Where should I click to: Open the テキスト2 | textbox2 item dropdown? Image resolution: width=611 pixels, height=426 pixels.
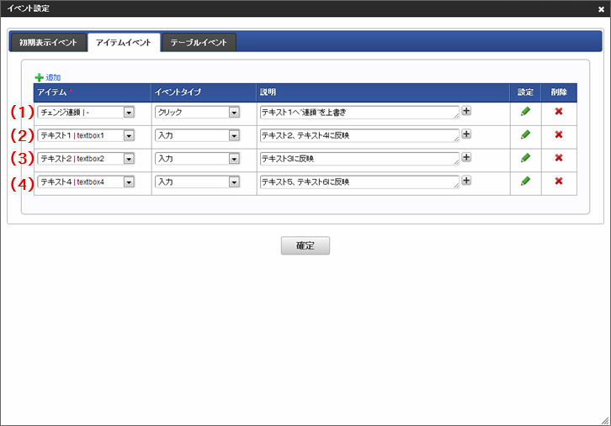tap(87, 158)
